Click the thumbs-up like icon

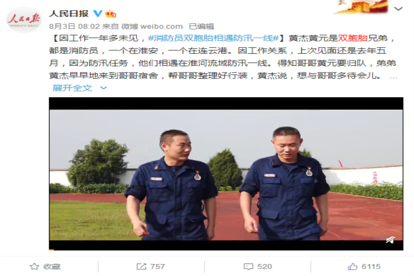click(x=352, y=267)
